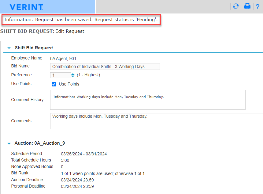263x194 pixels.
Task: Open help using the question mark icon
Action: coord(258,6)
